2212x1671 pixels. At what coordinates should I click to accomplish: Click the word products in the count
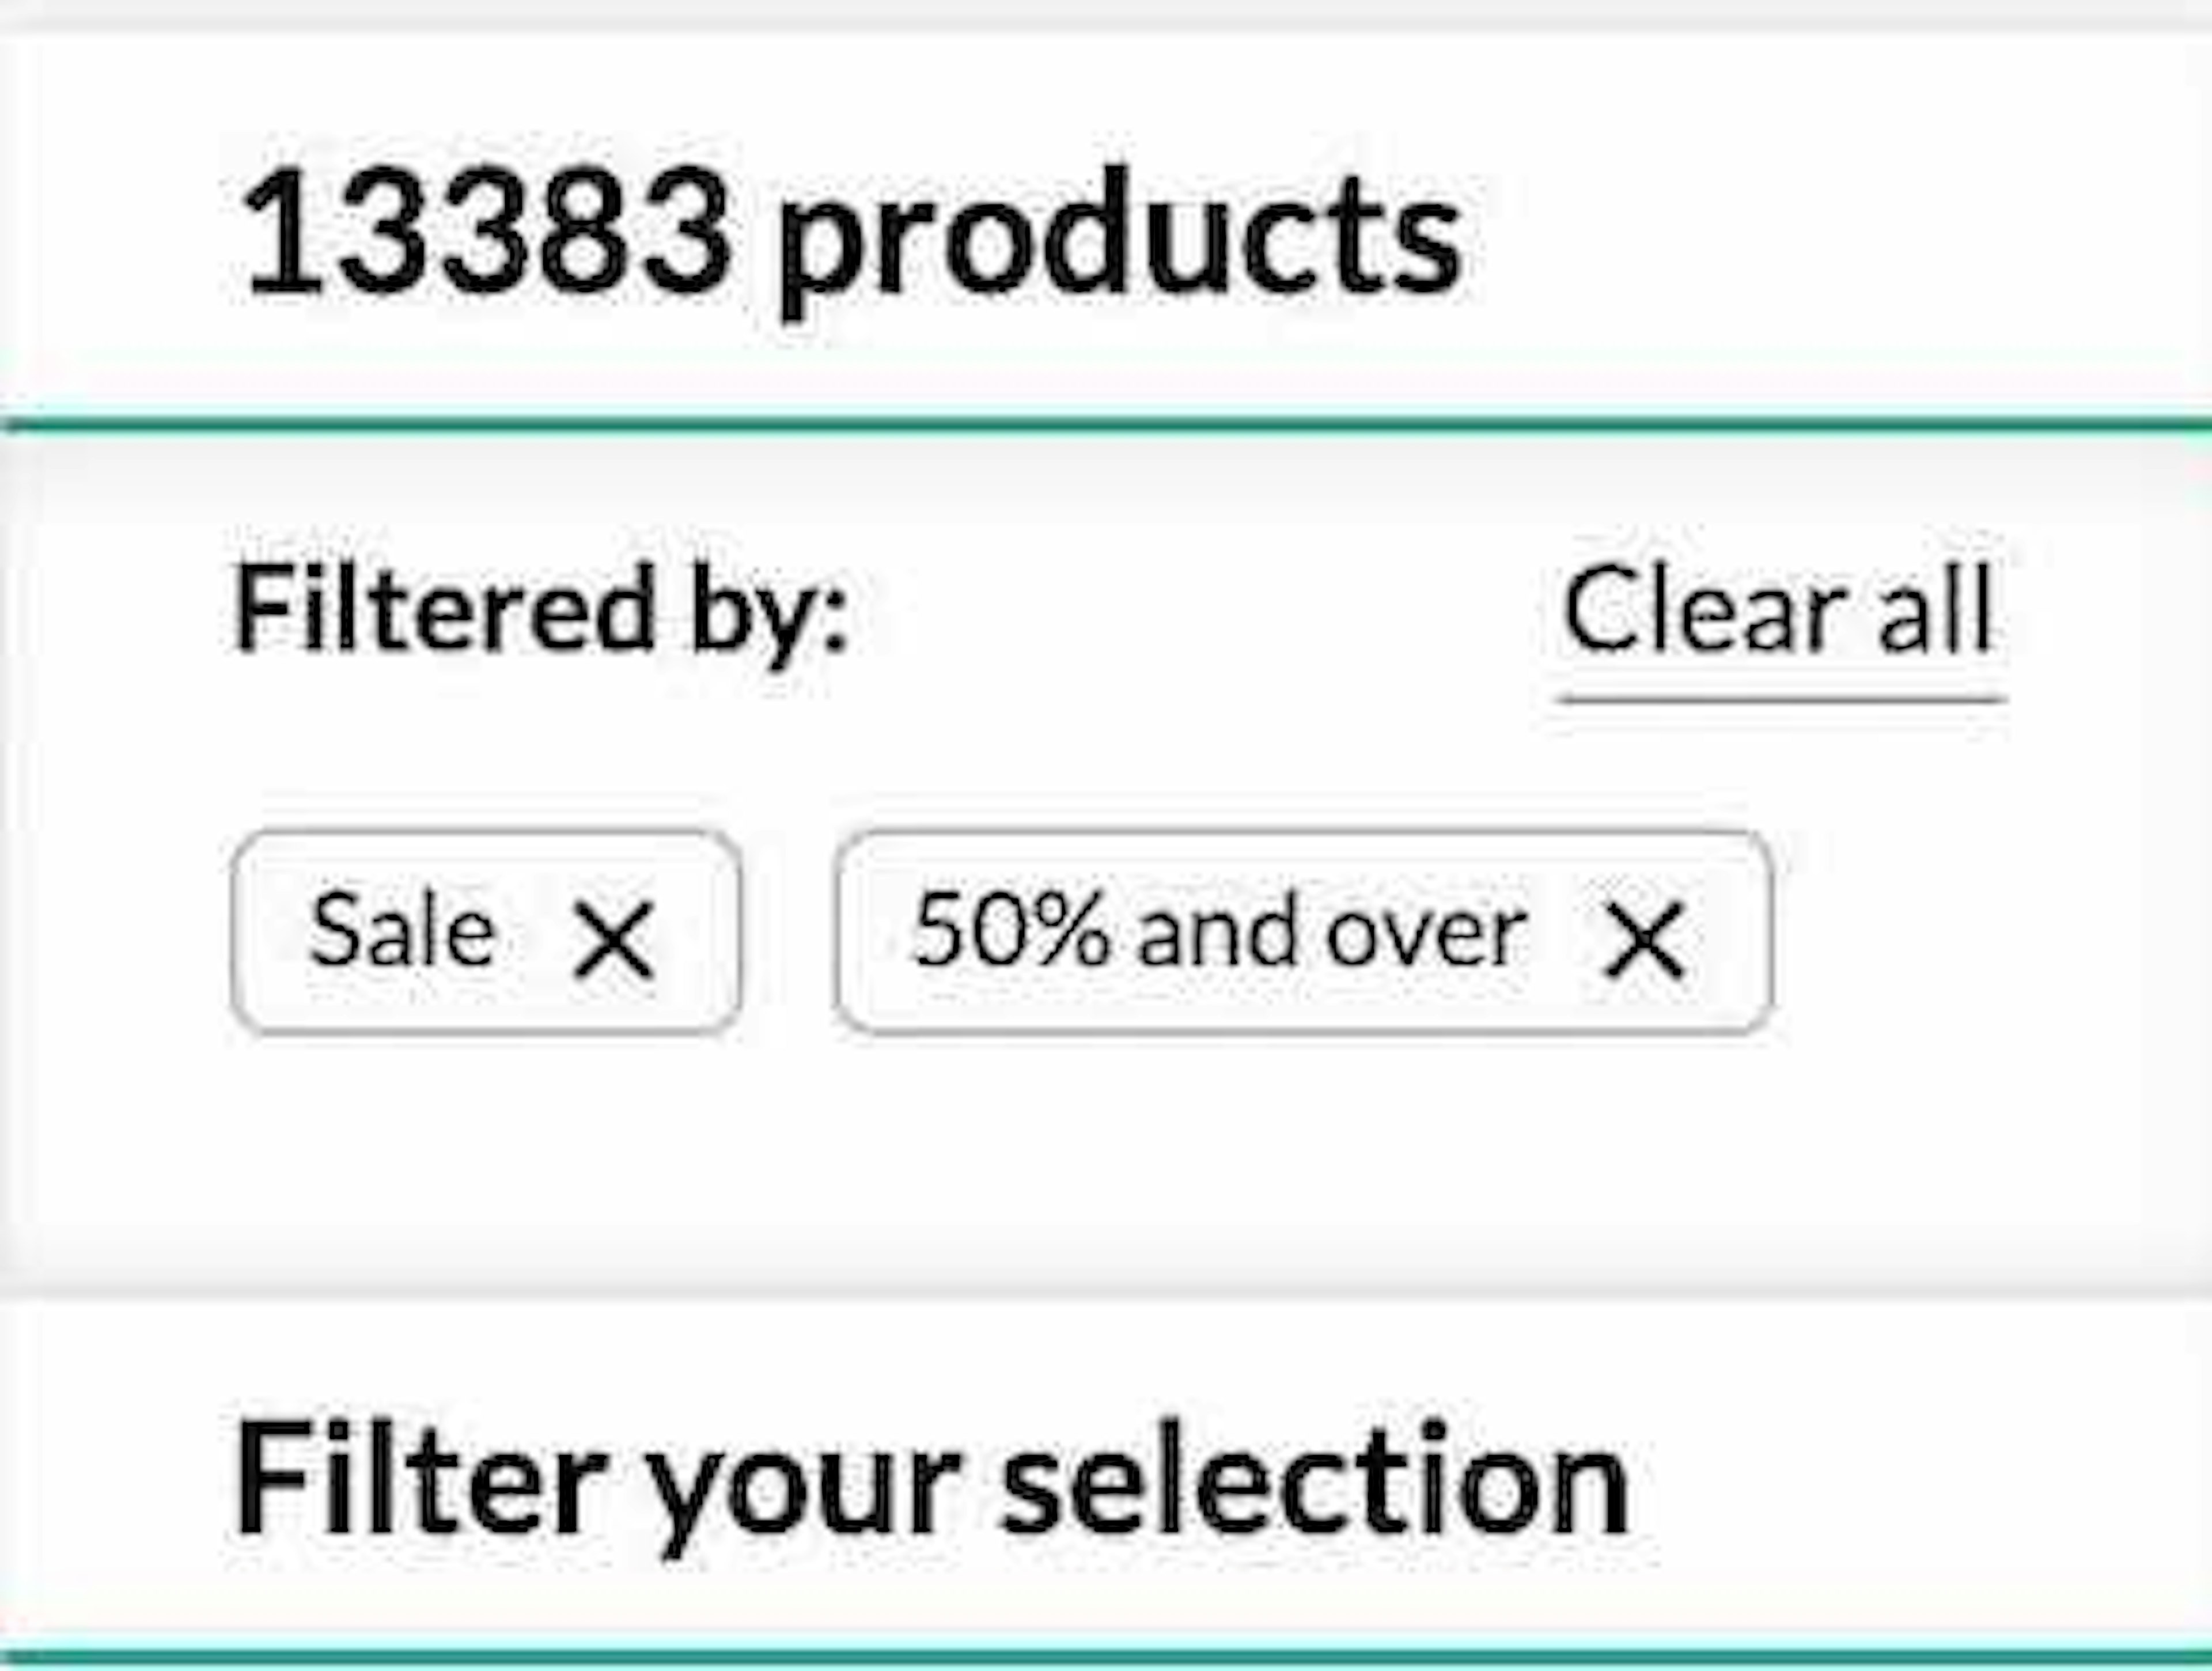[1120, 240]
